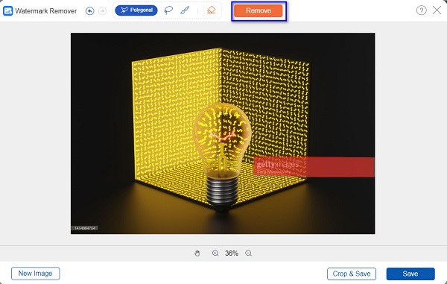Viewport: 447px width, 284px height.
Task: Activate the hand pan tool
Action: point(197,253)
